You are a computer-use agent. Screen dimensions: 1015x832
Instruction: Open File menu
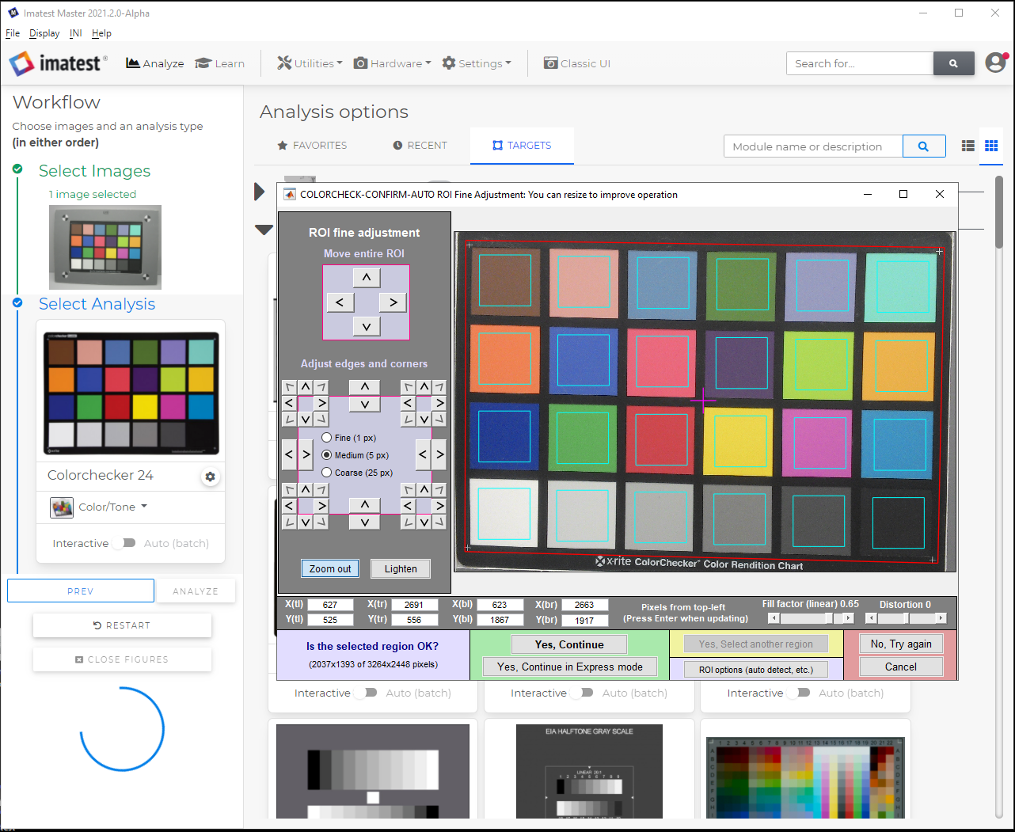13,33
